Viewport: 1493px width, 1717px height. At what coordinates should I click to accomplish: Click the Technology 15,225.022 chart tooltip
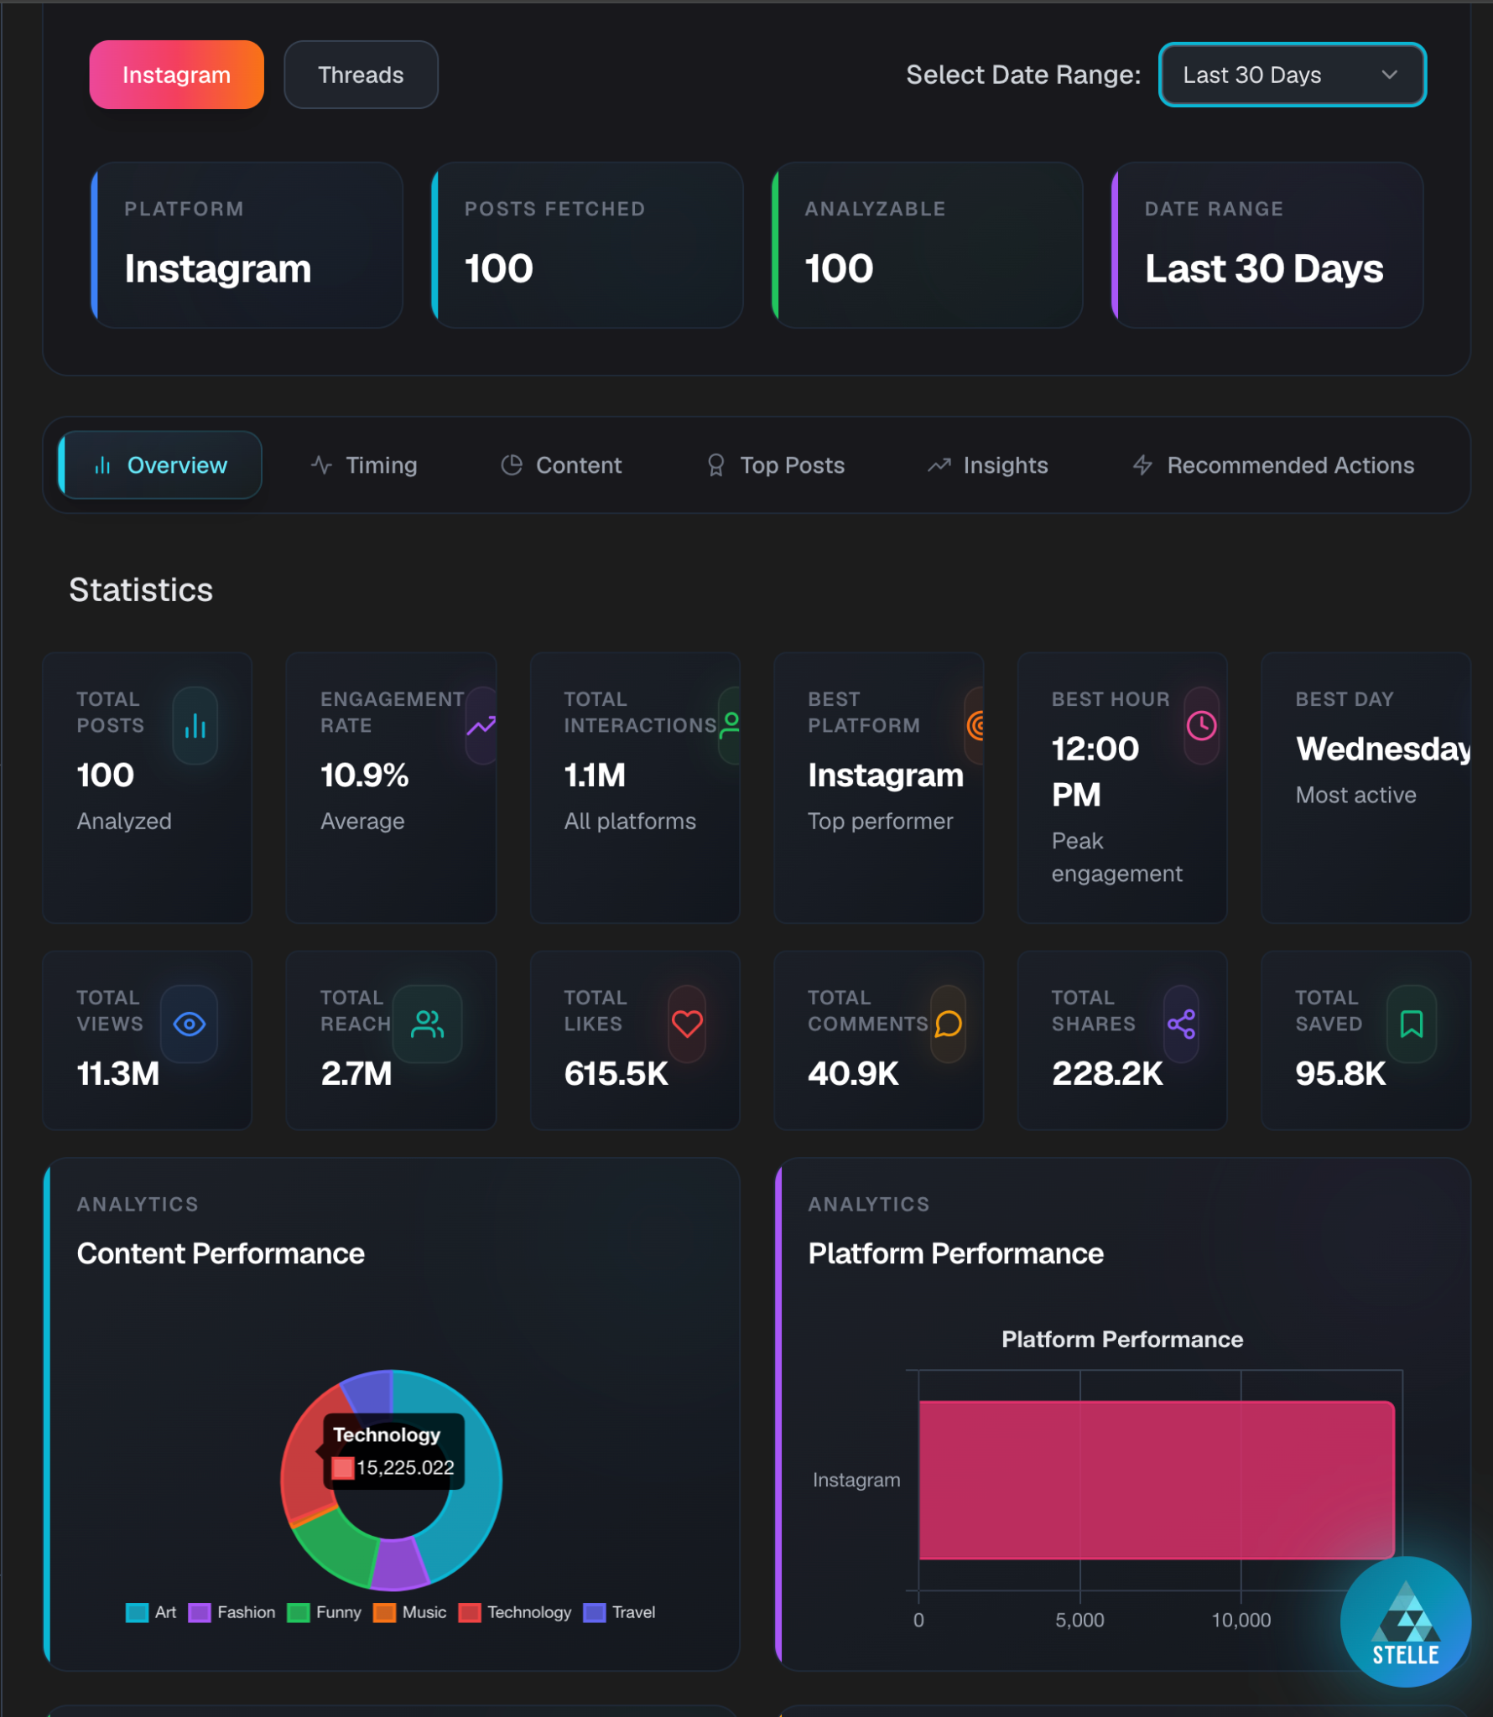[393, 1451]
